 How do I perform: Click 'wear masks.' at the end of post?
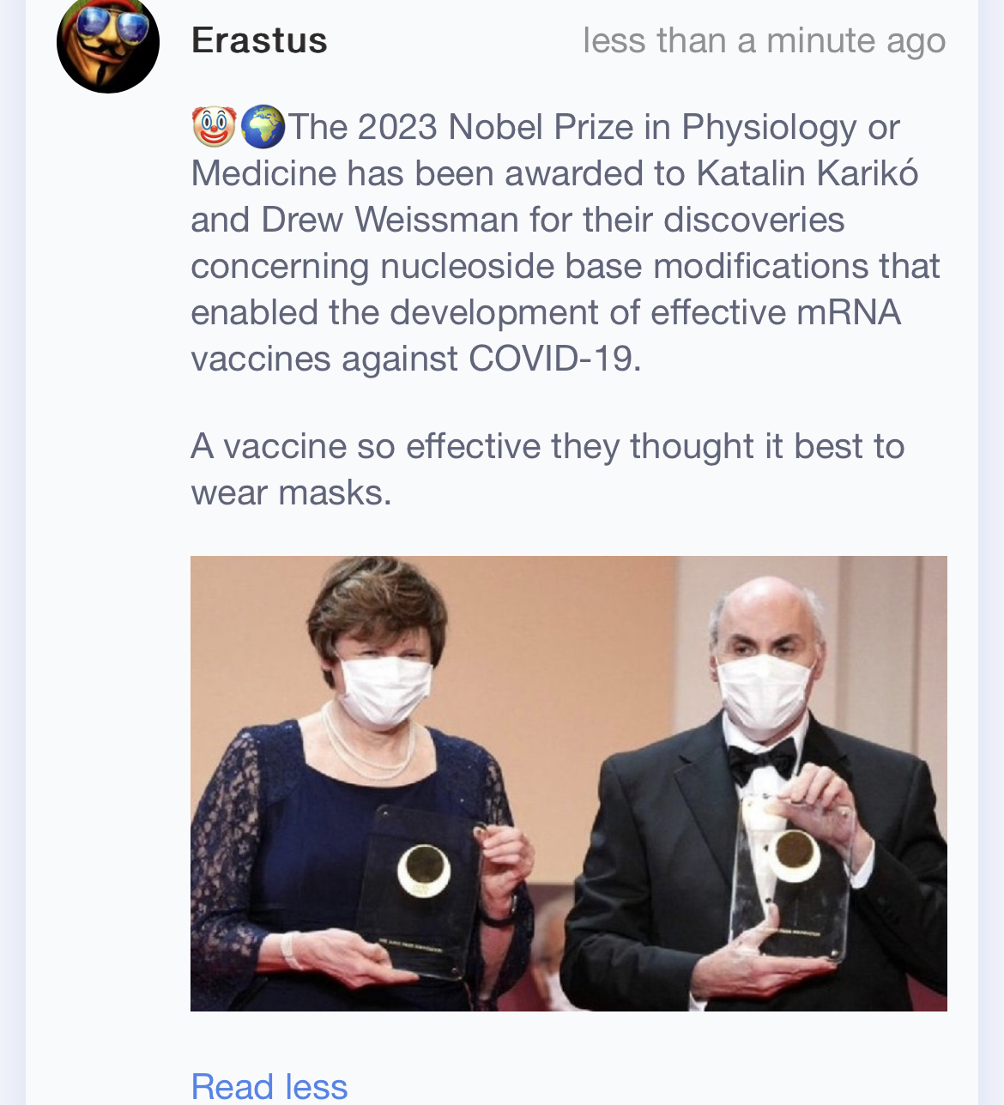point(292,492)
